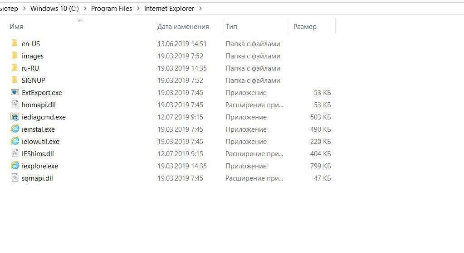Expand chevron after Program Files breadcrumb
Screen dimensions: 464x253
click(x=138, y=9)
